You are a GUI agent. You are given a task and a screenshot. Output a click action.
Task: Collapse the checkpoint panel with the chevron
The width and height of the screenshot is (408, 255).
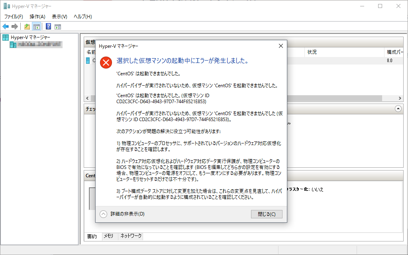[398, 108]
